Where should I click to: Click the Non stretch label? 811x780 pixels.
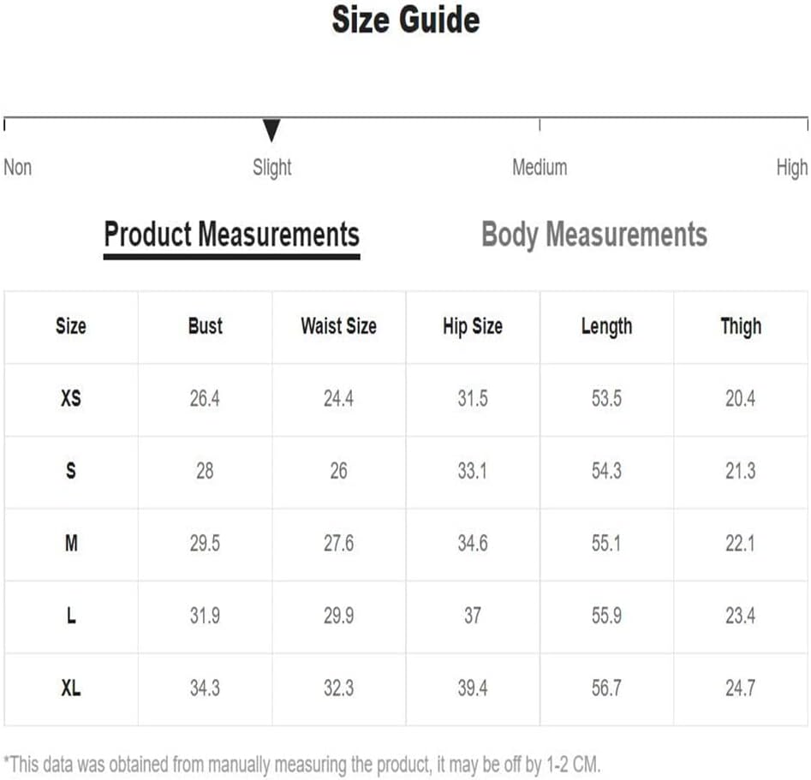tap(18, 167)
